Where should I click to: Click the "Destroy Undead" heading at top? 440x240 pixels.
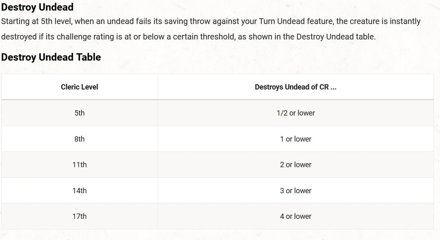pos(37,7)
